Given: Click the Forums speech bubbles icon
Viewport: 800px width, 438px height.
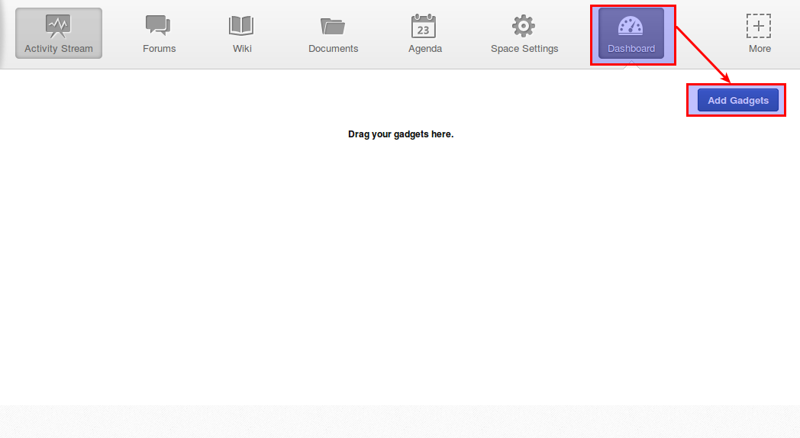Looking at the screenshot, I should click(x=158, y=25).
